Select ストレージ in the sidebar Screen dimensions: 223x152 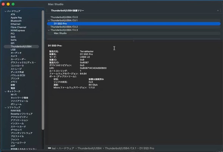pos(16,69)
